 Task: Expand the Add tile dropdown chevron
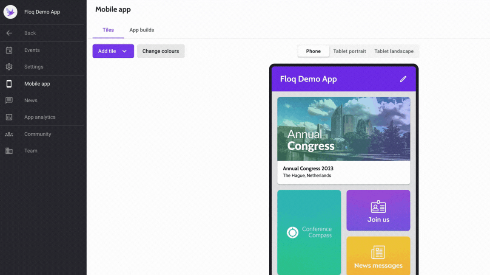pyautogui.click(x=124, y=51)
